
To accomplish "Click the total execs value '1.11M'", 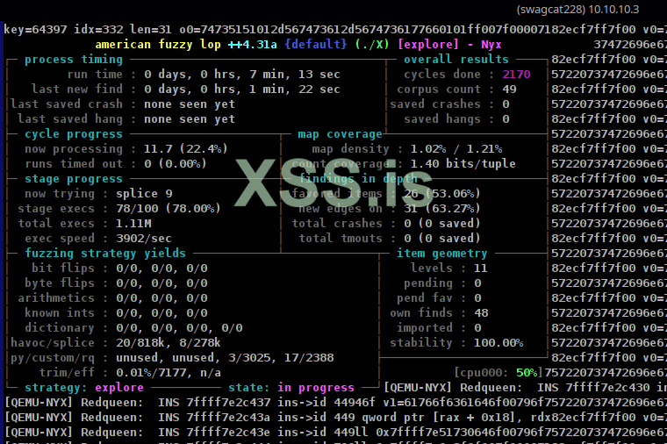I will (x=133, y=223).
